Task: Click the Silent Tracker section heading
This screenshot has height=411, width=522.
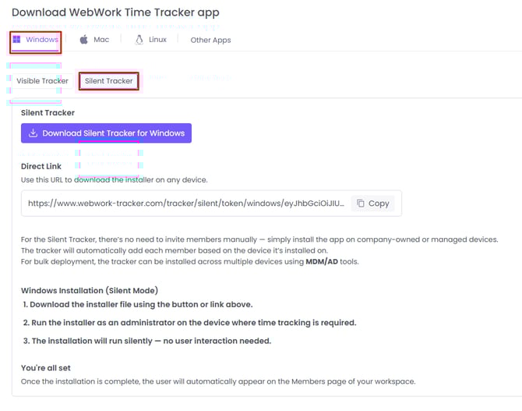Action: point(48,112)
